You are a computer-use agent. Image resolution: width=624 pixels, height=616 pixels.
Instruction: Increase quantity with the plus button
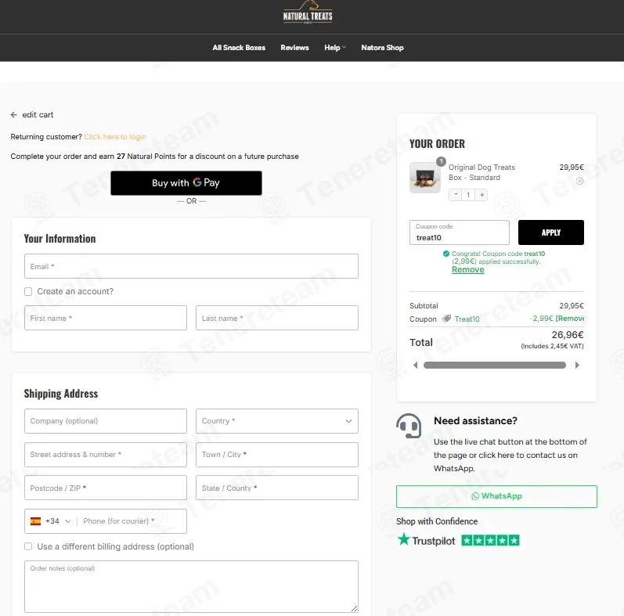pos(482,195)
